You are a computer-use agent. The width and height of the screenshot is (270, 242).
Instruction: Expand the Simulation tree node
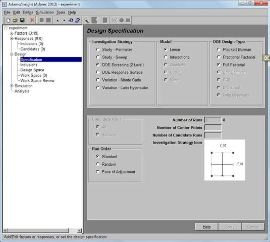point(12,86)
